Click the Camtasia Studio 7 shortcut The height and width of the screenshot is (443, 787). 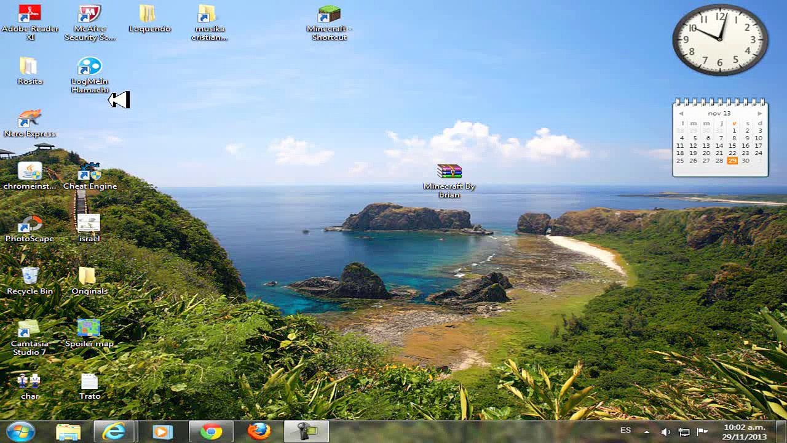click(x=30, y=337)
